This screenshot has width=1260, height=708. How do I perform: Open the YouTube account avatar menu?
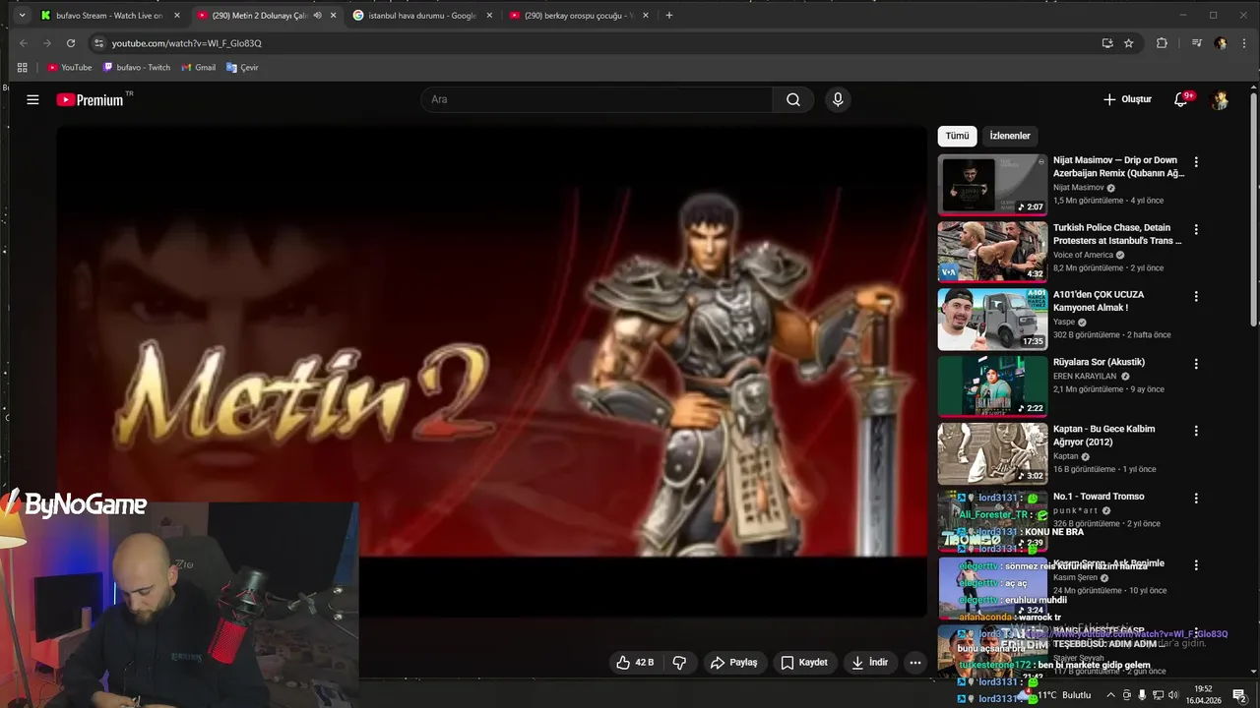coord(1220,99)
